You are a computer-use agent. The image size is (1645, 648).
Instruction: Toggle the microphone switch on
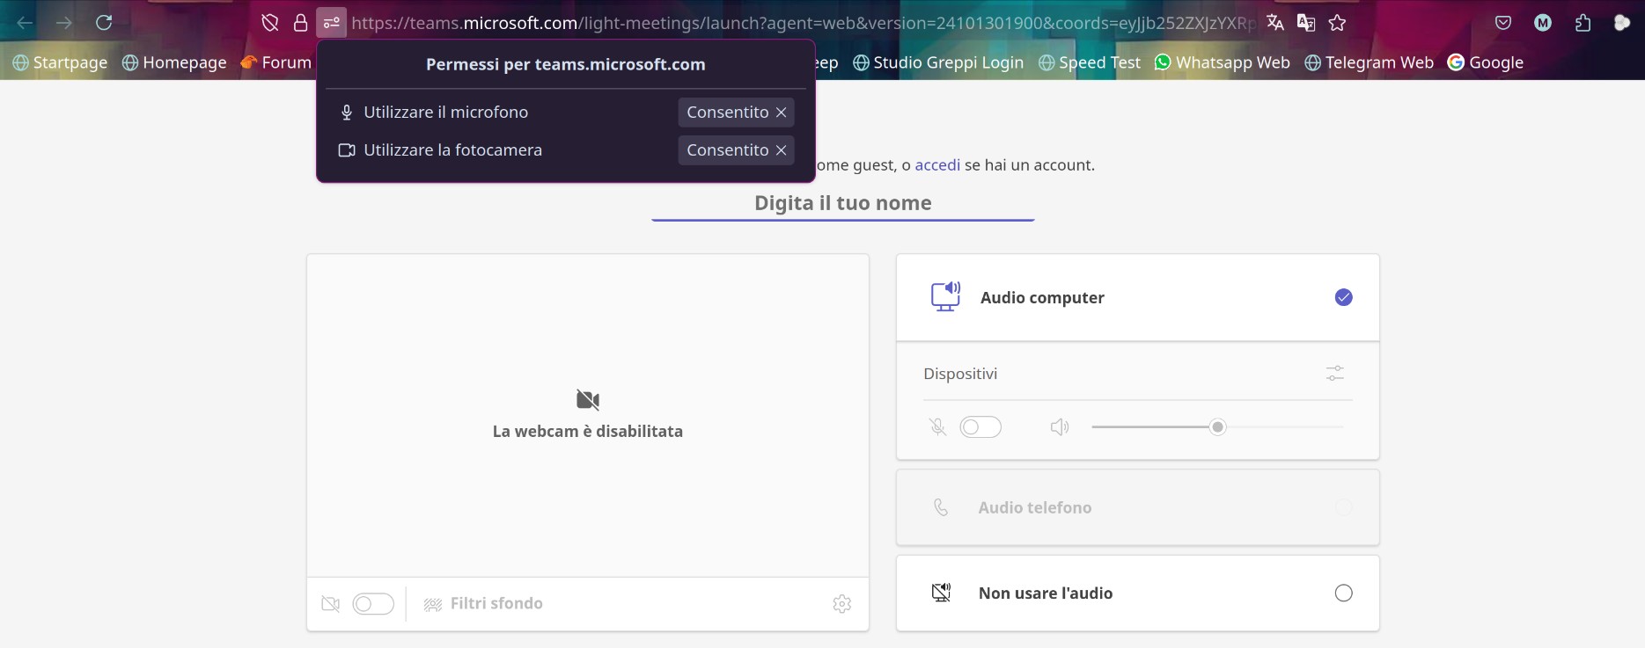click(x=980, y=427)
